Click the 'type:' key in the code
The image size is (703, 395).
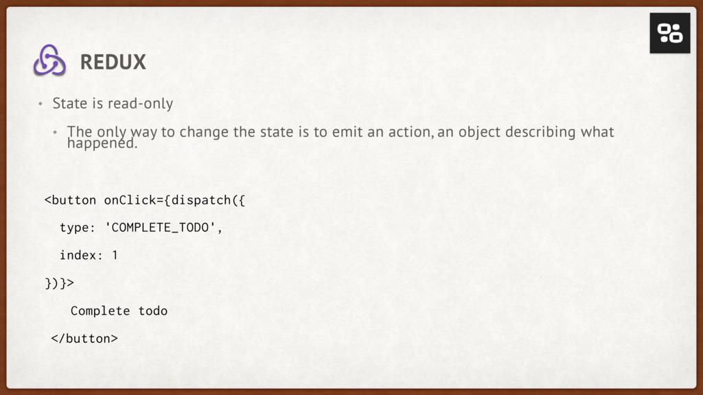point(78,228)
